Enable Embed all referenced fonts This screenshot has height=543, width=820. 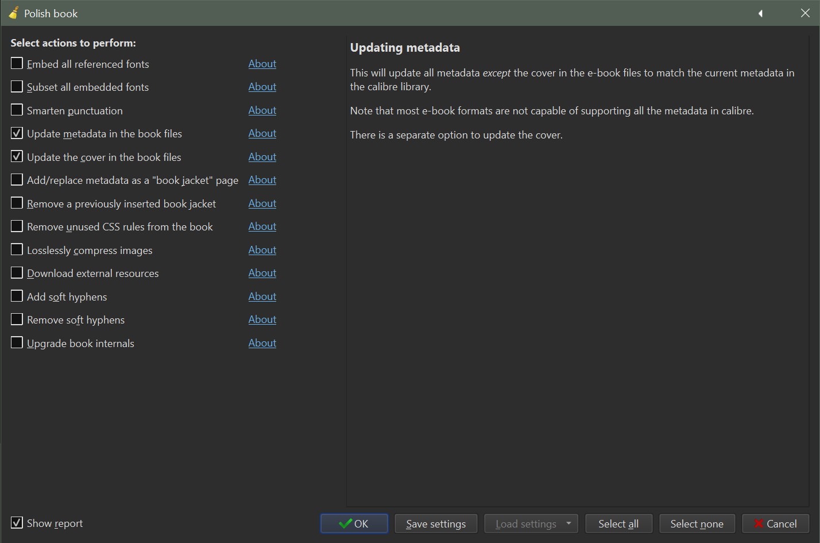(17, 64)
